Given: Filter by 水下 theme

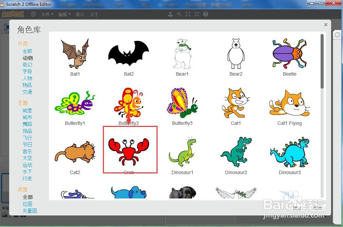Looking at the screenshot, I should point(28,171).
